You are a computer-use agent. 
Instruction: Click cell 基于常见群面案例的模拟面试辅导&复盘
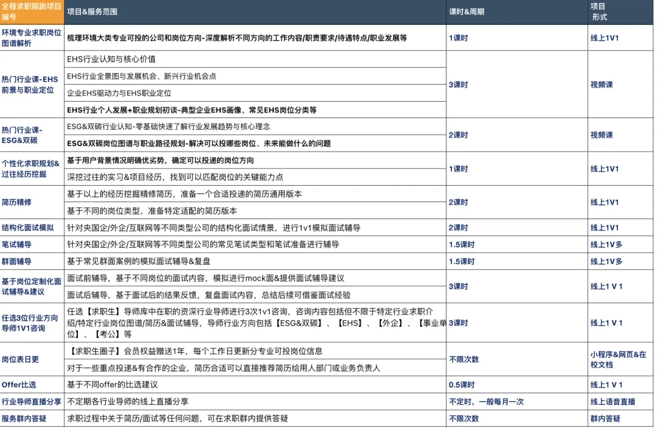point(255,261)
